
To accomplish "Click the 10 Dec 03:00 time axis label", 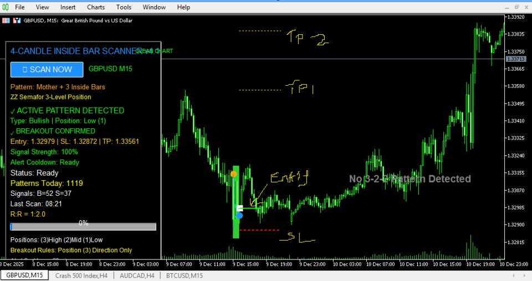I will (x=346, y=264).
